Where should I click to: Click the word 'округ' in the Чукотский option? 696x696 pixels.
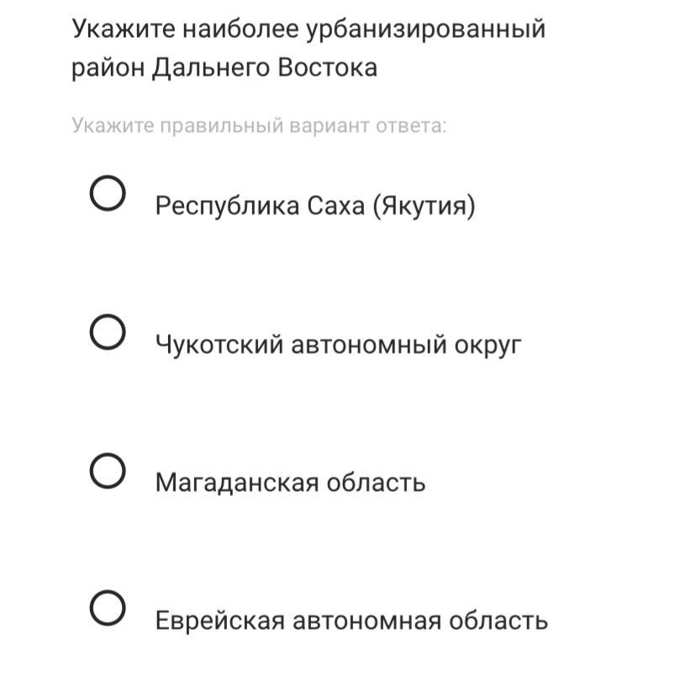coord(488,345)
